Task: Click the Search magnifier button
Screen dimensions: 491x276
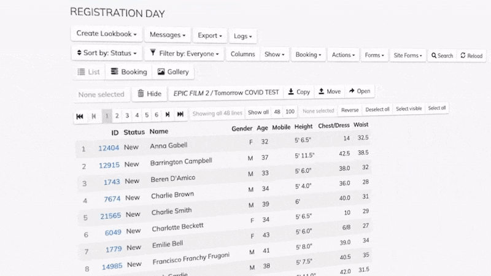Action: click(x=442, y=55)
